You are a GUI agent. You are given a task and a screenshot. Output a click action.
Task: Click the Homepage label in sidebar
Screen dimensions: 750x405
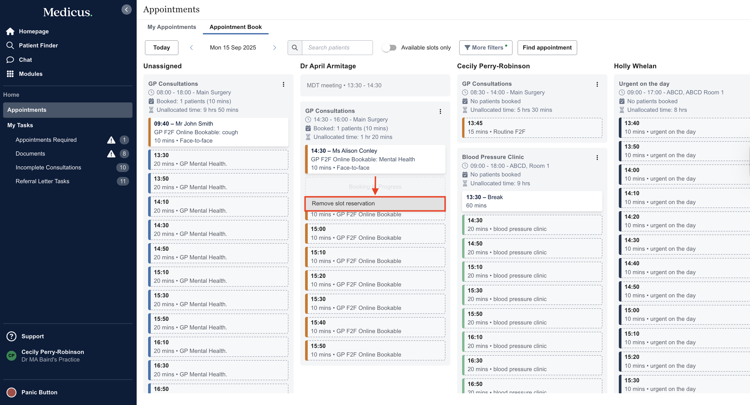click(x=34, y=31)
